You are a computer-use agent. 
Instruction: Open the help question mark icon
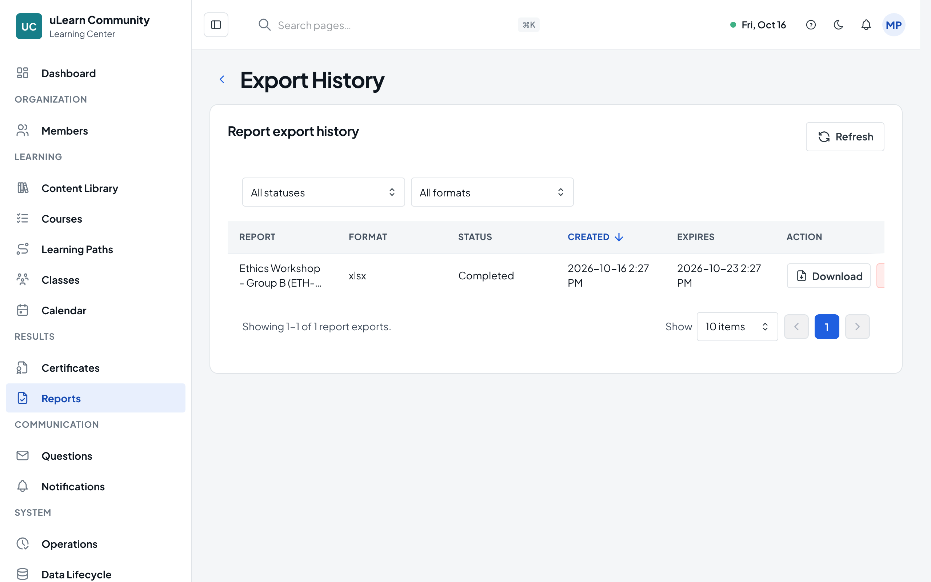coord(811,25)
